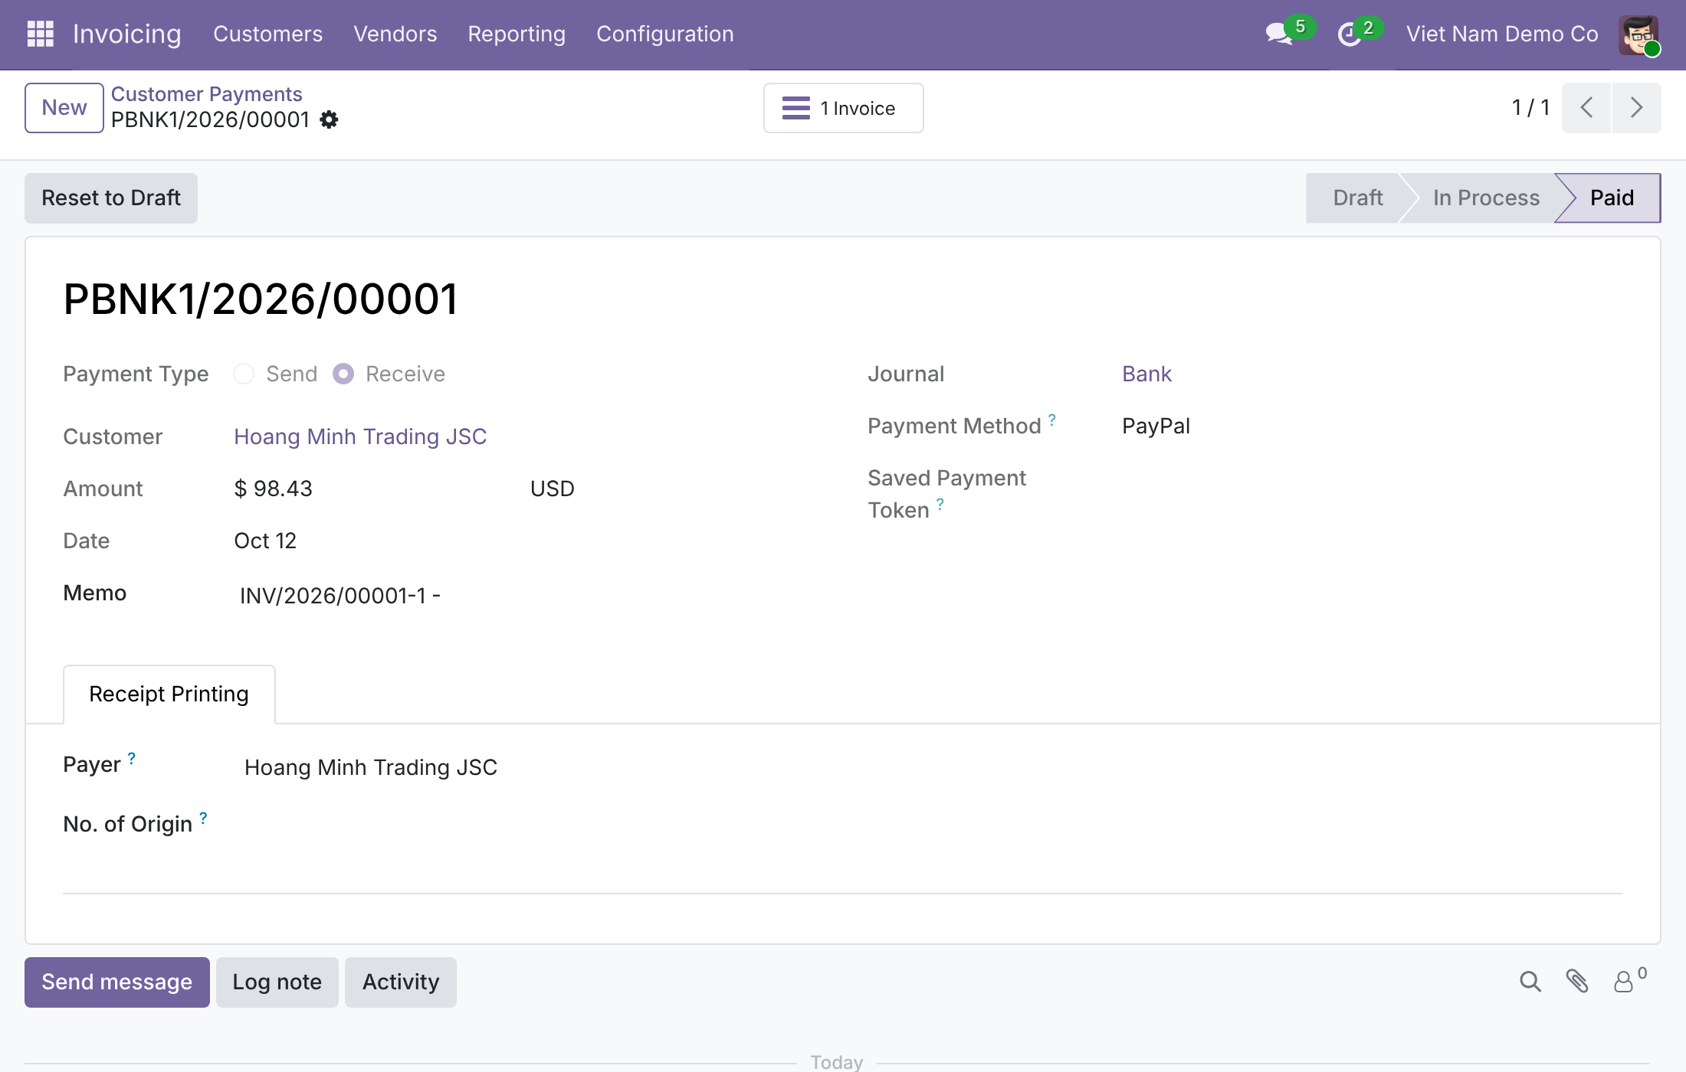This screenshot has height=1072, width=1686.
Task: Search messages with magnifier icon in chatter
Action: 1530,982
